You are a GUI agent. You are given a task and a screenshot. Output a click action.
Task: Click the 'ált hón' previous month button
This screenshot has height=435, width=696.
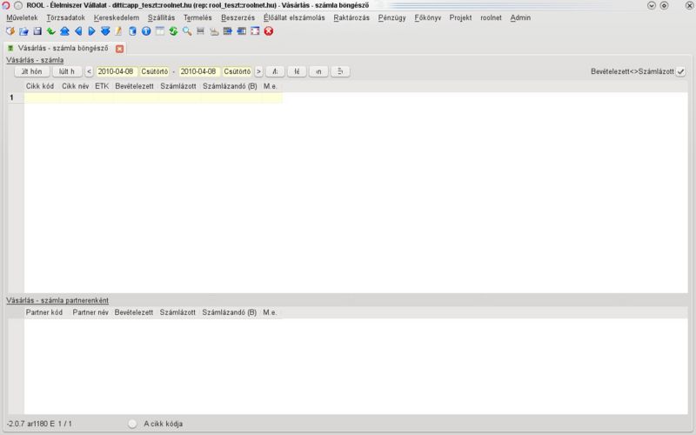click(32, 71)
